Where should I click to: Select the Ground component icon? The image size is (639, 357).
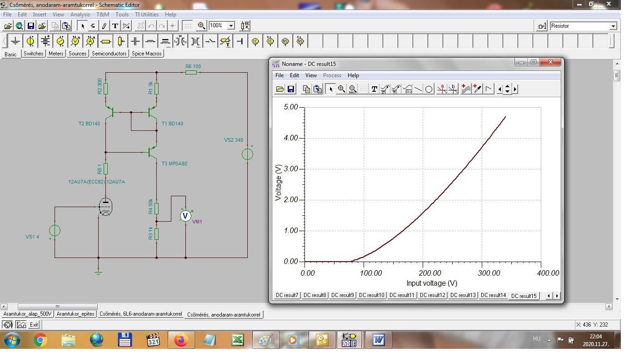(x=15, y=41)
